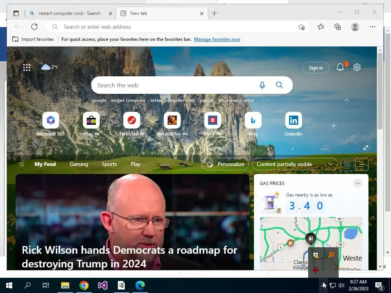Search suggestion 'restart computer cmd'
391x293 pixels.
tap(172, 100)
